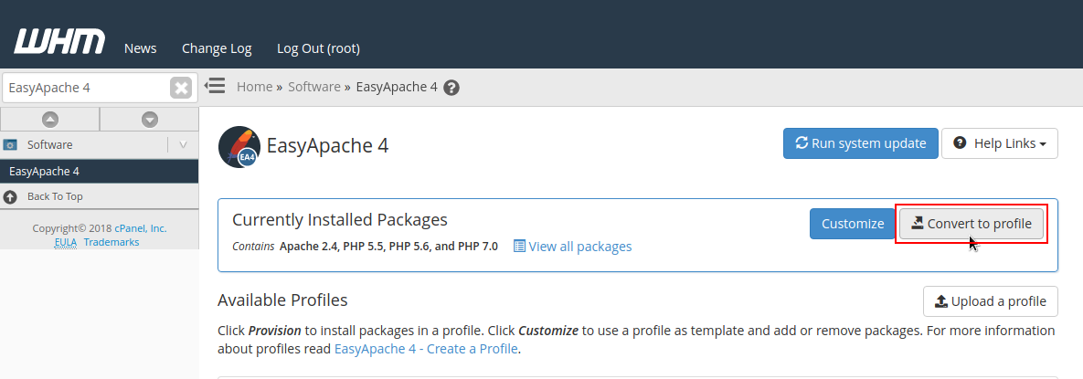The height and width of the screenshot is (379, 1083).
Task: Log Out as root
Action: [318, 48]
